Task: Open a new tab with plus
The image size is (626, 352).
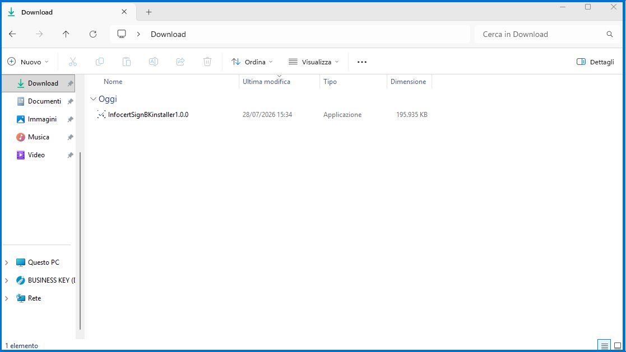Action: 149,12
